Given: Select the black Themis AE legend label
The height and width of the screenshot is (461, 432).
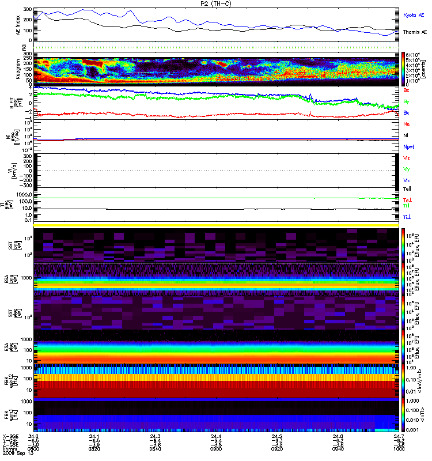Looking at the screenshot, I should [415, 32].
